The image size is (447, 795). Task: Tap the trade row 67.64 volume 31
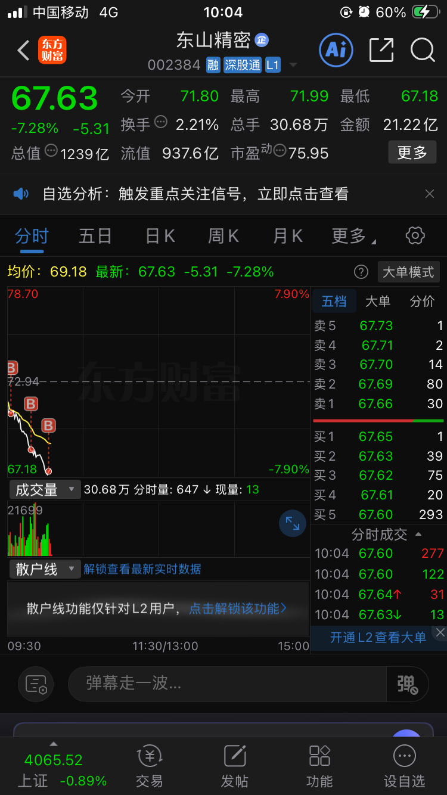(x=378, y=595)
